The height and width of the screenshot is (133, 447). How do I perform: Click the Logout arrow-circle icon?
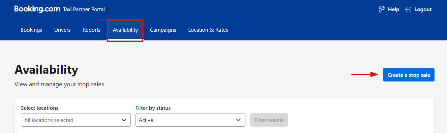(408, 9)
